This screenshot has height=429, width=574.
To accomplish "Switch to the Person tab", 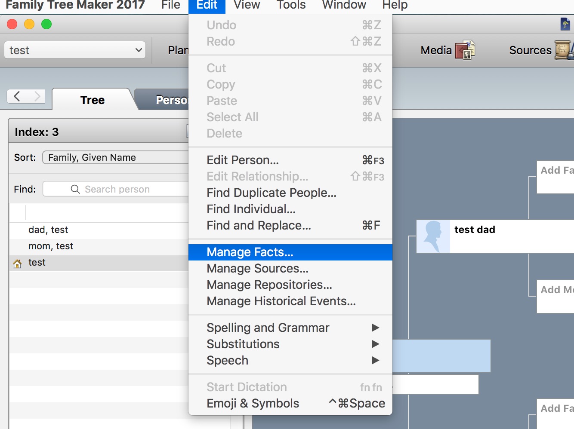I will [x=172, y=99].
